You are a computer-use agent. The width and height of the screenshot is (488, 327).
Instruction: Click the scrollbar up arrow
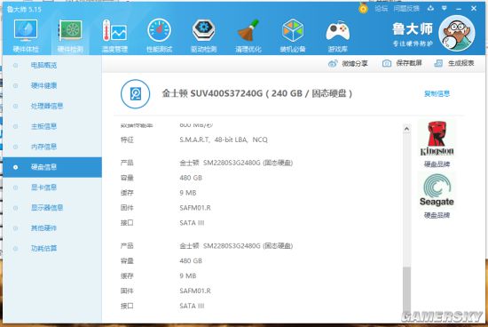[x=406, y=129]
